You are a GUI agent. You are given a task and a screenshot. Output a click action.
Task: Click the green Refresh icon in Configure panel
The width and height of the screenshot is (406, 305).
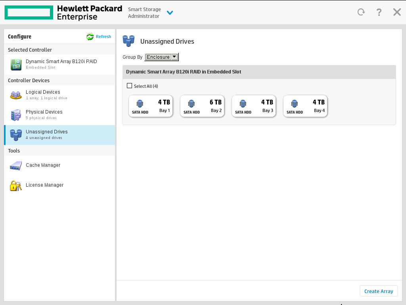90,37
